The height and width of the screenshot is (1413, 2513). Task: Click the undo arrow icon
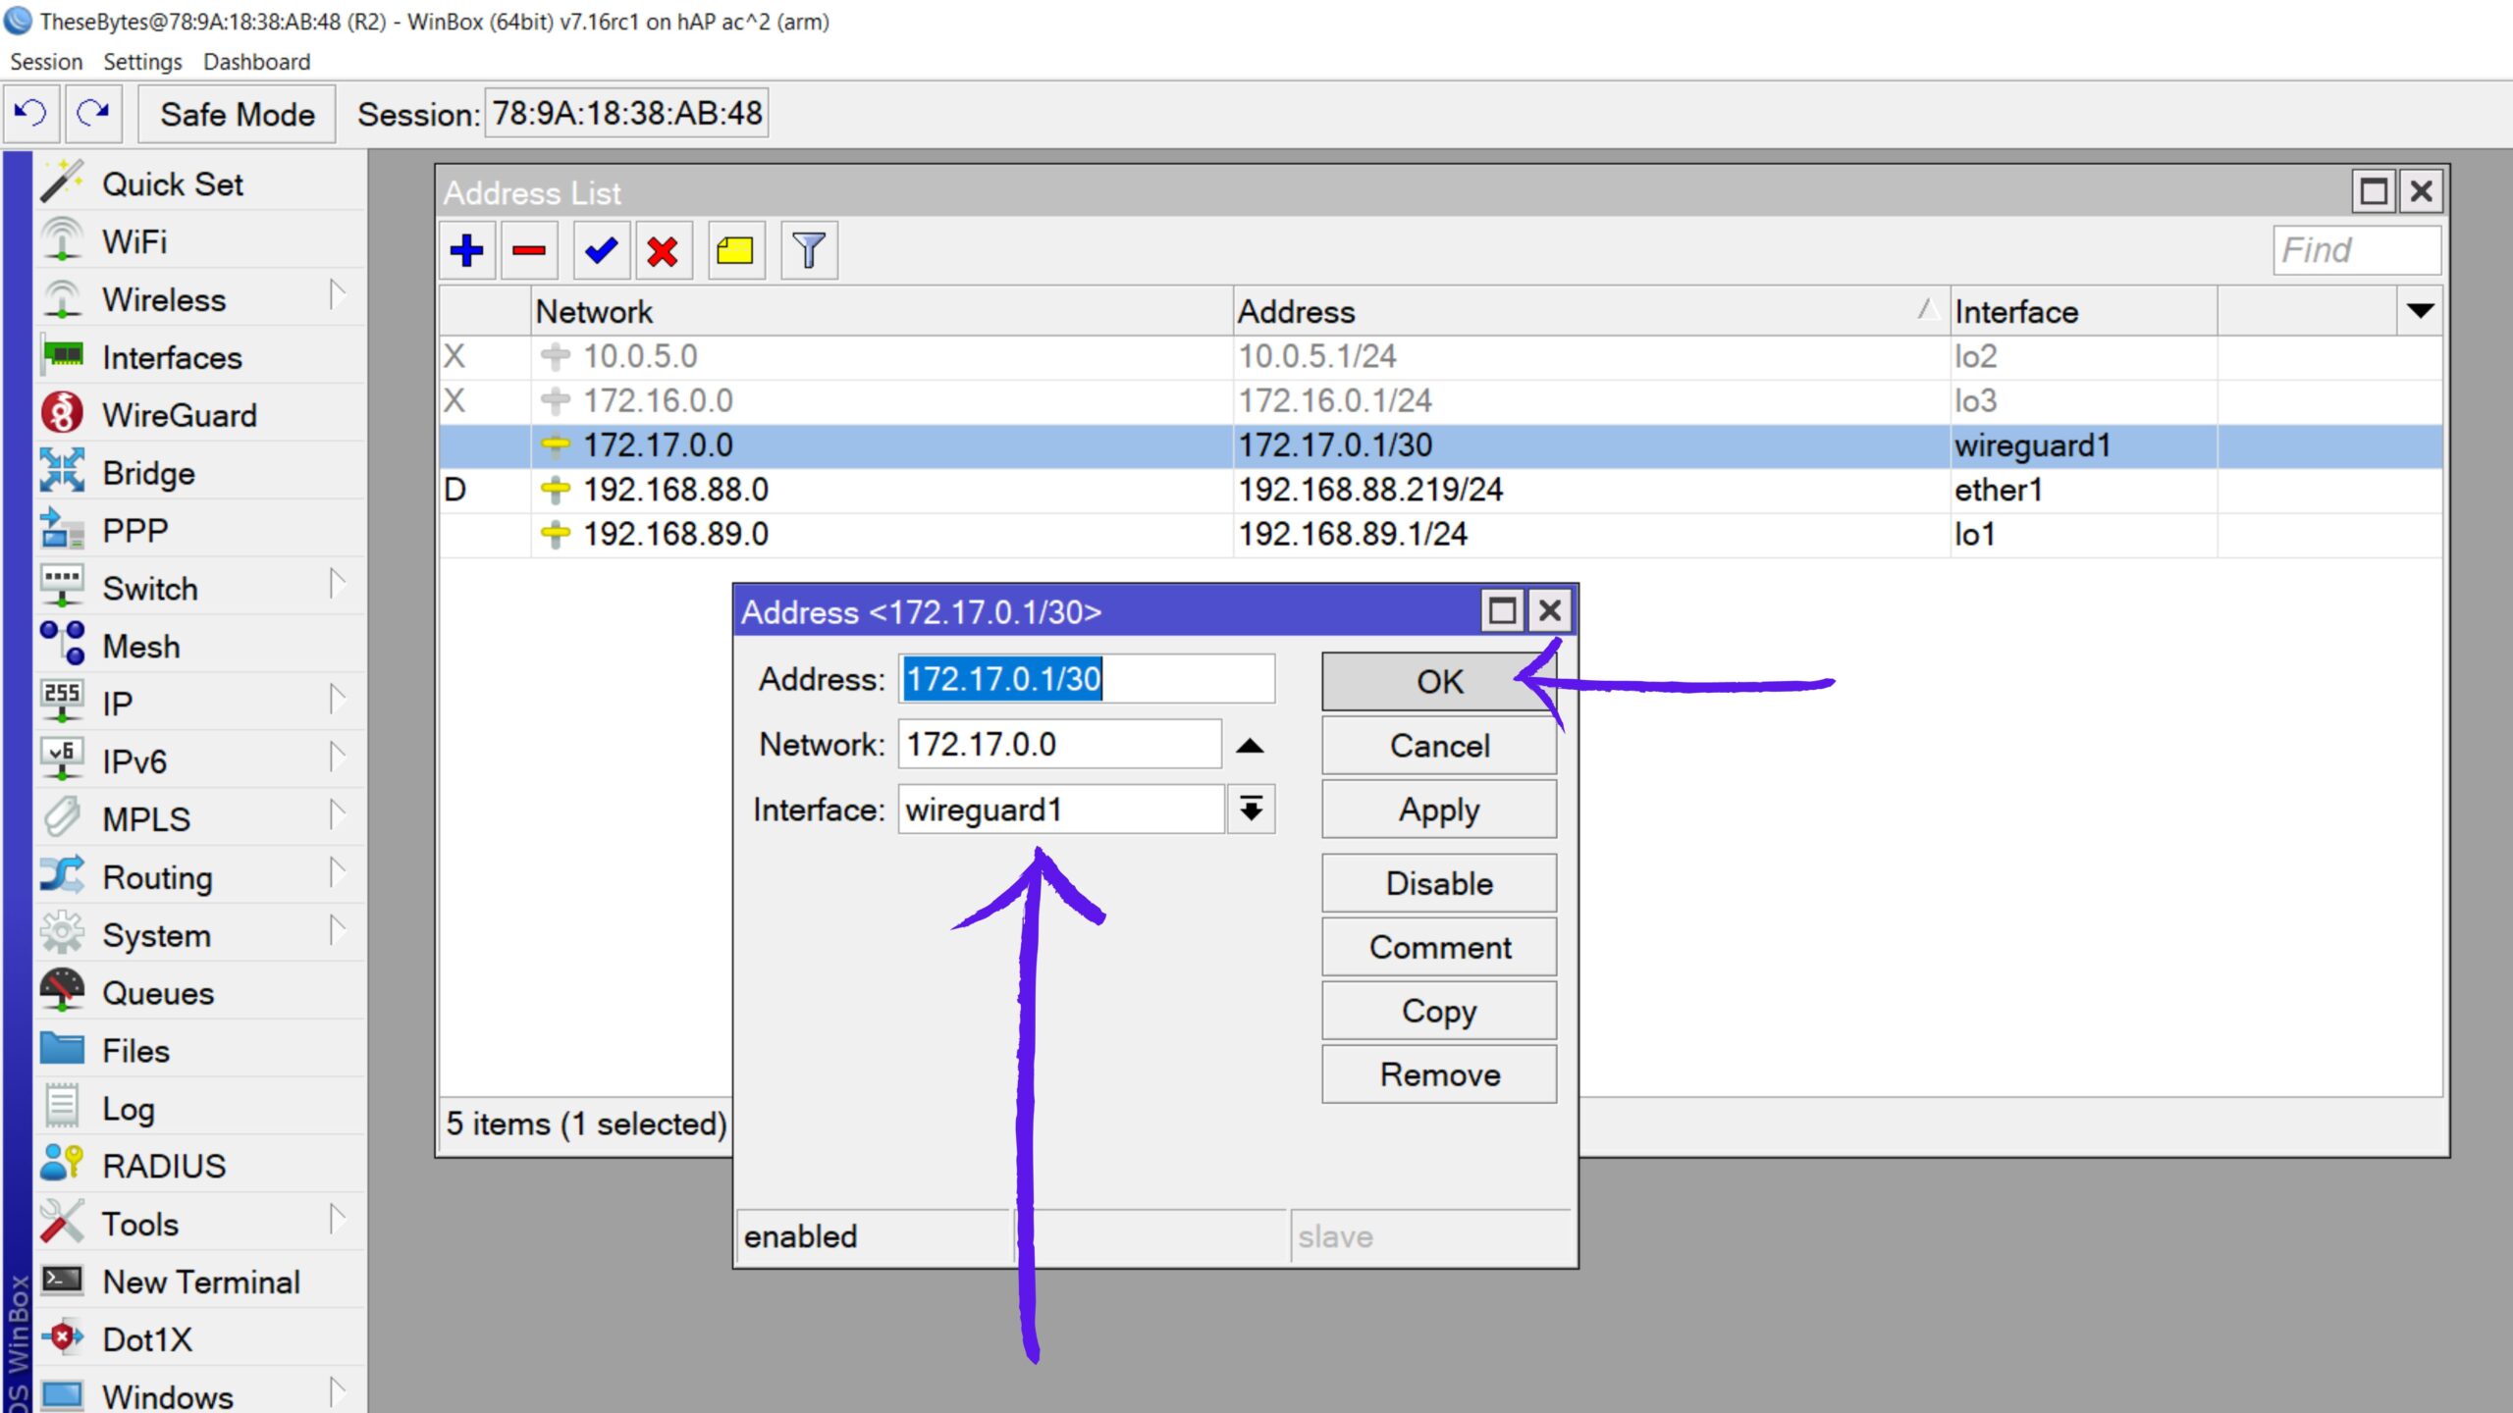pyautogui.click(x=30, y=113)
